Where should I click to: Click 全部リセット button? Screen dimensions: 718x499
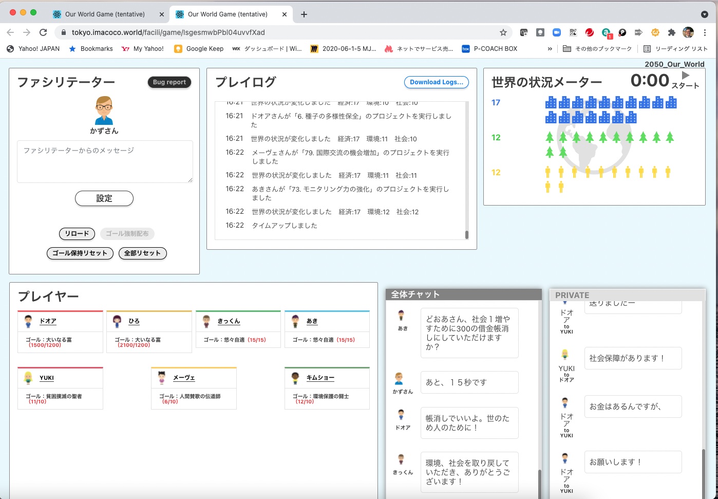(x=142, y=253)
